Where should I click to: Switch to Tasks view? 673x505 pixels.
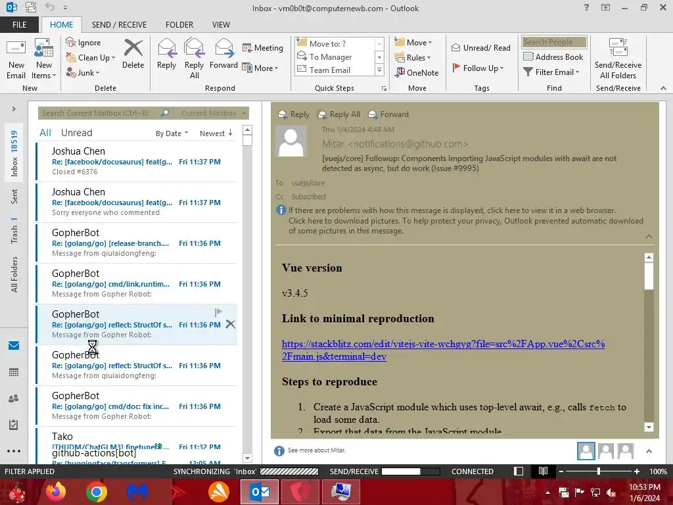(14, 425)
